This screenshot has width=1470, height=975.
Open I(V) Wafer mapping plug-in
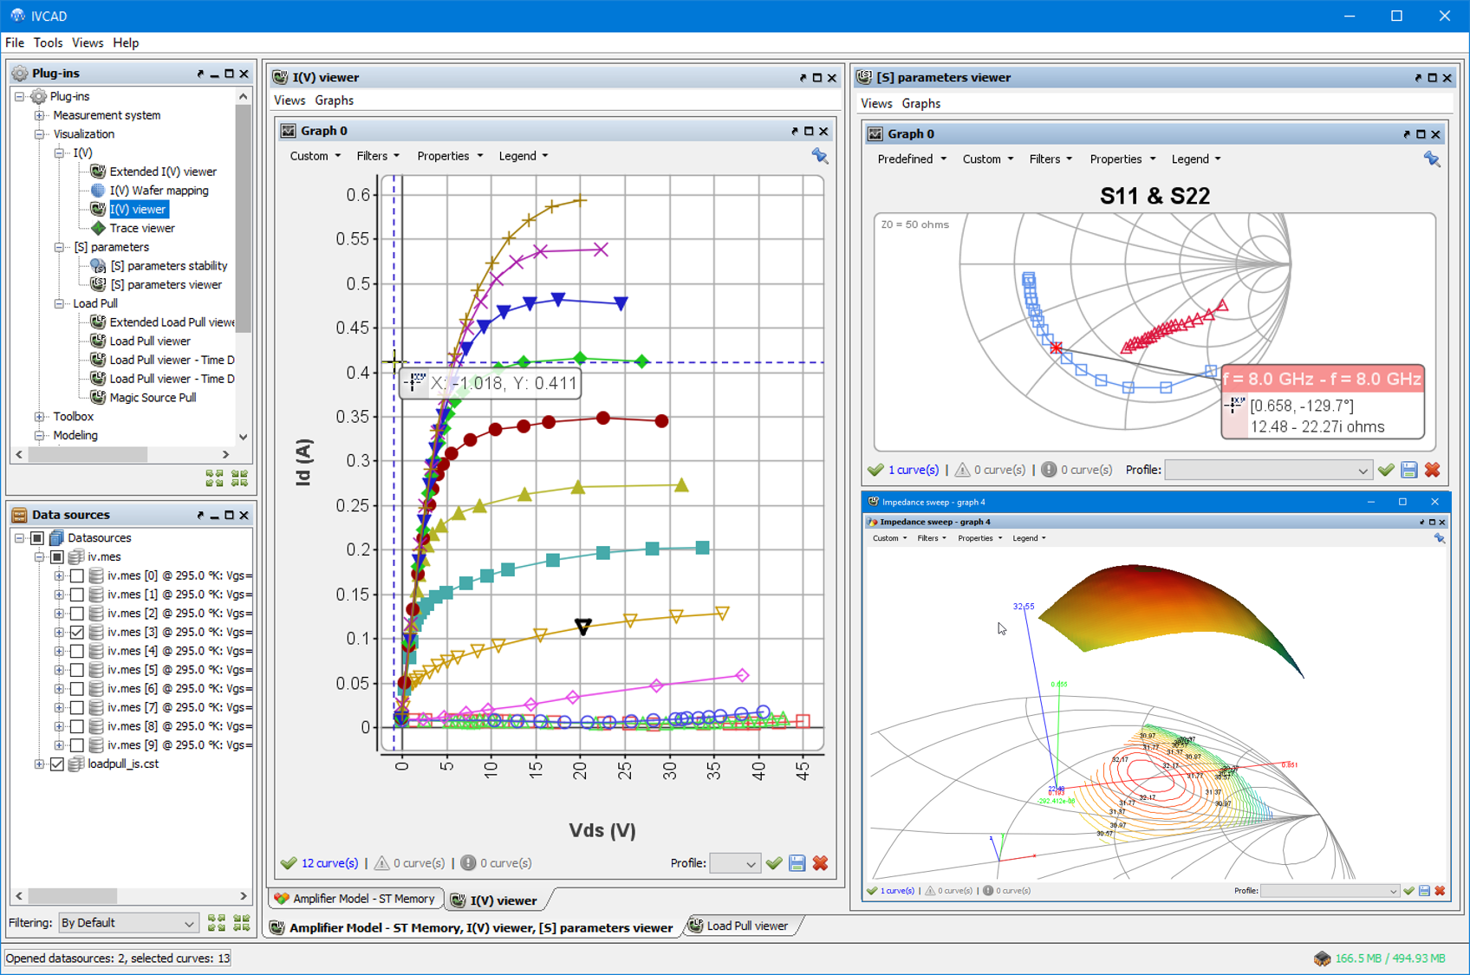[159, 191]
